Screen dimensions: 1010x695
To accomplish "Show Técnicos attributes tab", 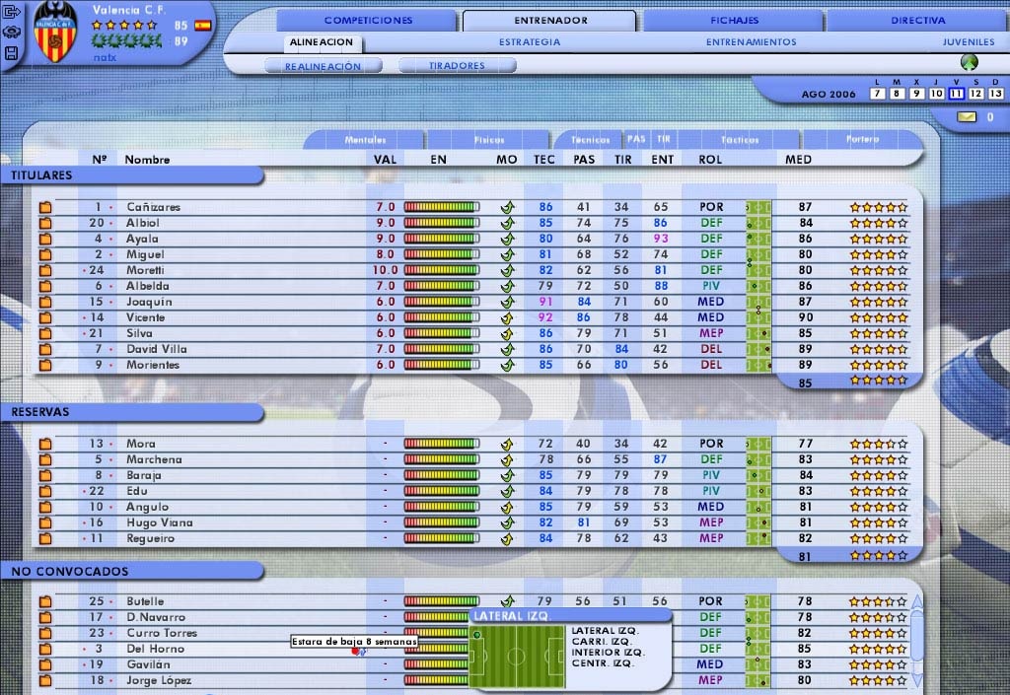I will click(x=590, y=140).
